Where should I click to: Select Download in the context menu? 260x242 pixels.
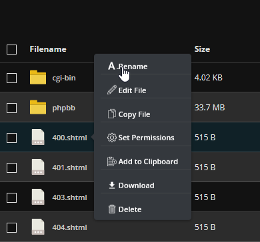(143, 185)
